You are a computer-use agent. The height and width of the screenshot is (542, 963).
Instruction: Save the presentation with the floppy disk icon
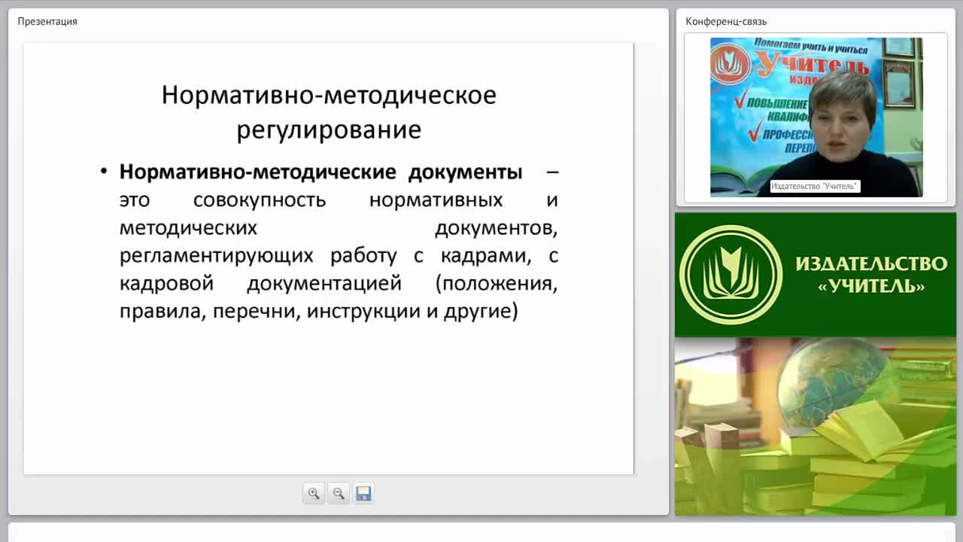363,494
